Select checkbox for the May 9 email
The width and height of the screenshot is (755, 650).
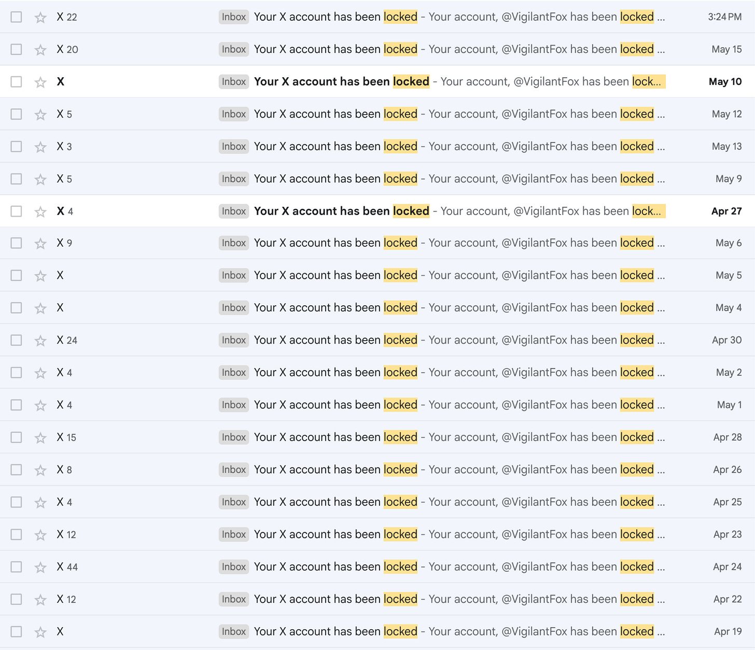(17, 179)
